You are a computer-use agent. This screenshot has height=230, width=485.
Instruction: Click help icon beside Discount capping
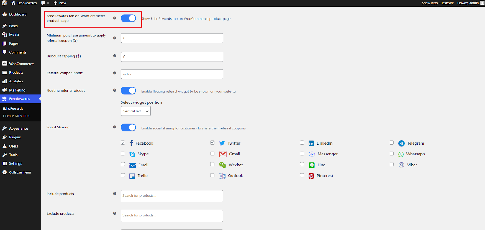[x=115, y=56]
